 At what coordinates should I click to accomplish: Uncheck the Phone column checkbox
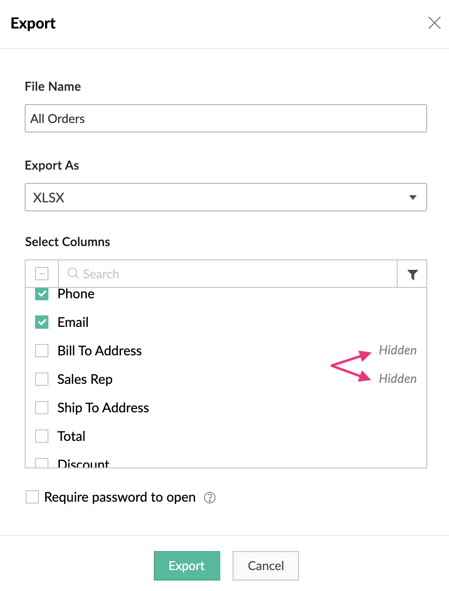click(42, 294)
